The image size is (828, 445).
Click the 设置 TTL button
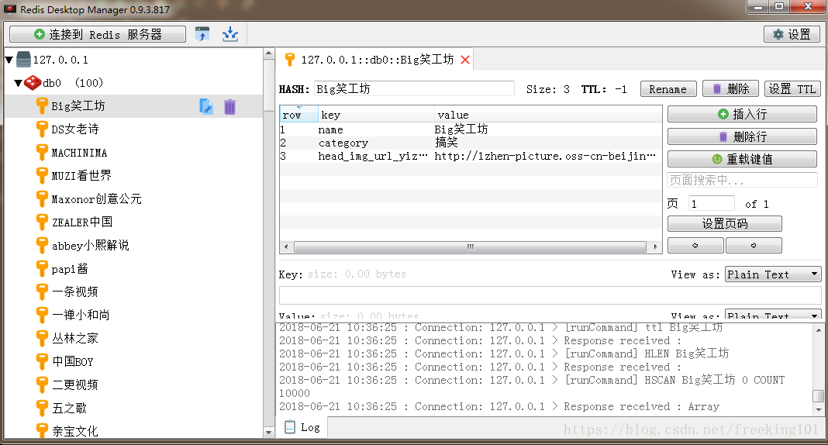pyautogui.click(x=792, y=89)
